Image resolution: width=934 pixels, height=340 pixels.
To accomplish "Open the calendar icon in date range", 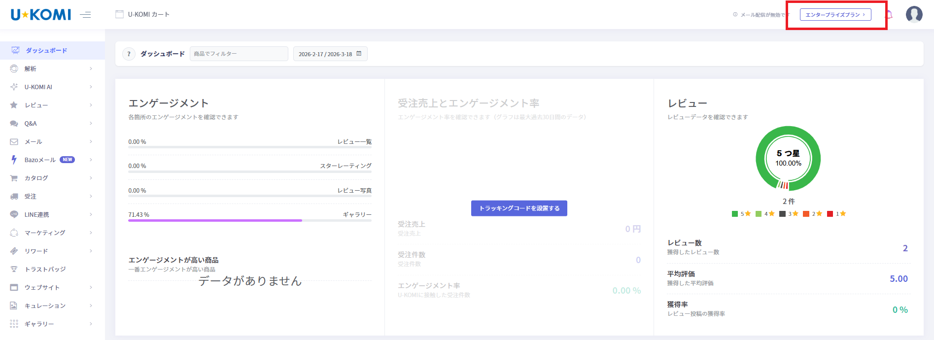I will tap(359, 54).
